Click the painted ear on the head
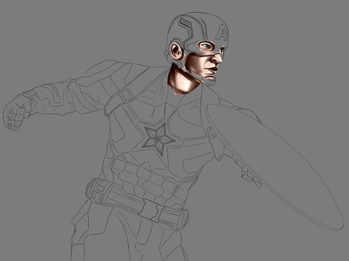The height and width of the screenshot is (261, 349). pos(176,51)
